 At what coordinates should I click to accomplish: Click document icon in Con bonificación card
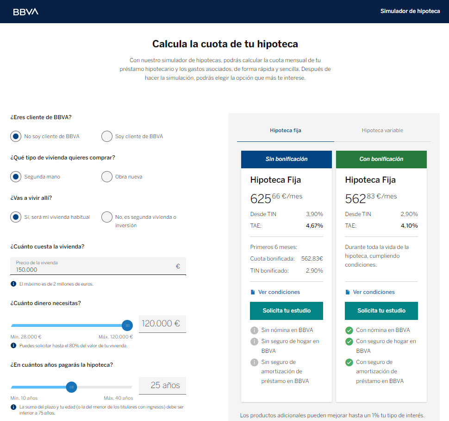(x=348, y=292)
